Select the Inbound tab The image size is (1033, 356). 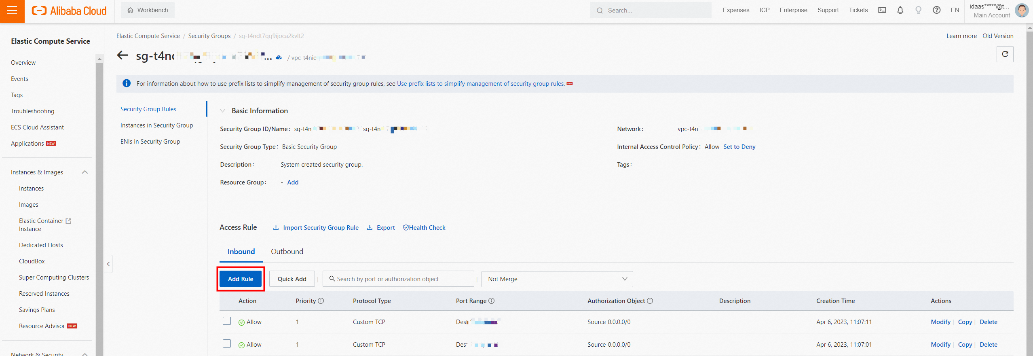tap(241, 252)
